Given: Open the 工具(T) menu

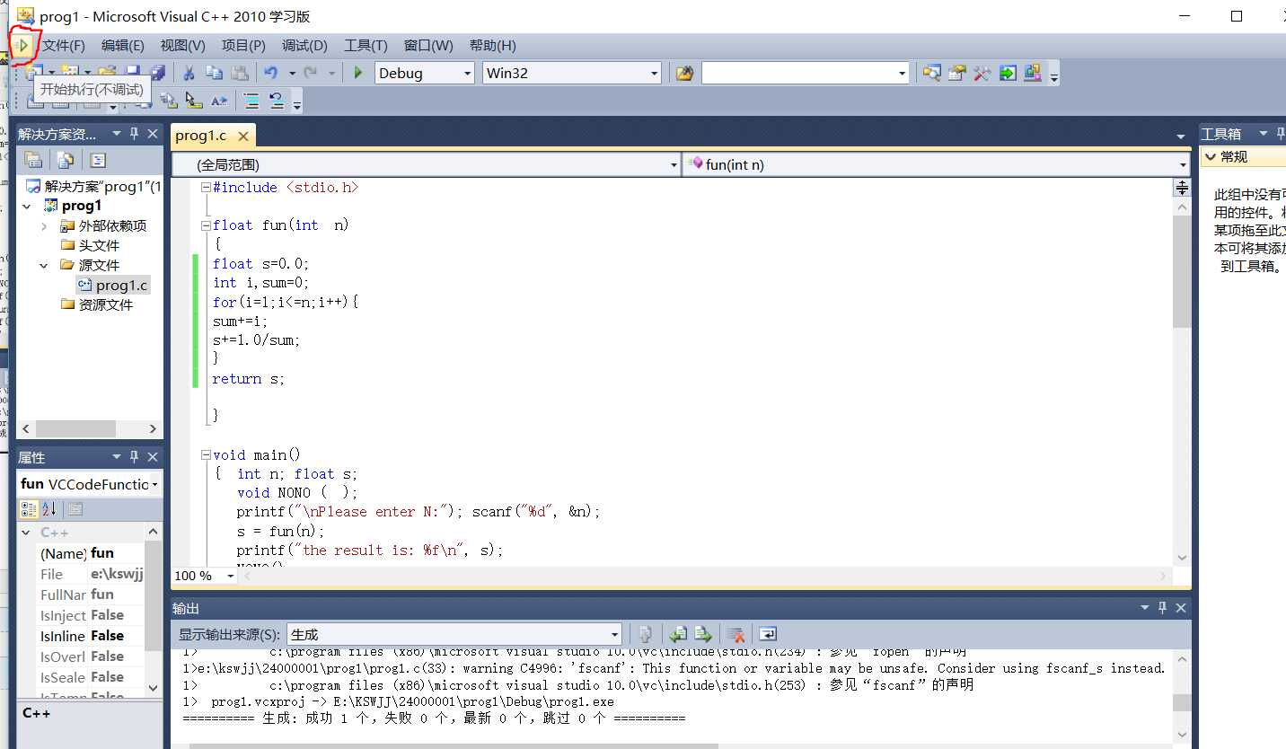Looking at the screenshot, I should [x=366, y=45].
